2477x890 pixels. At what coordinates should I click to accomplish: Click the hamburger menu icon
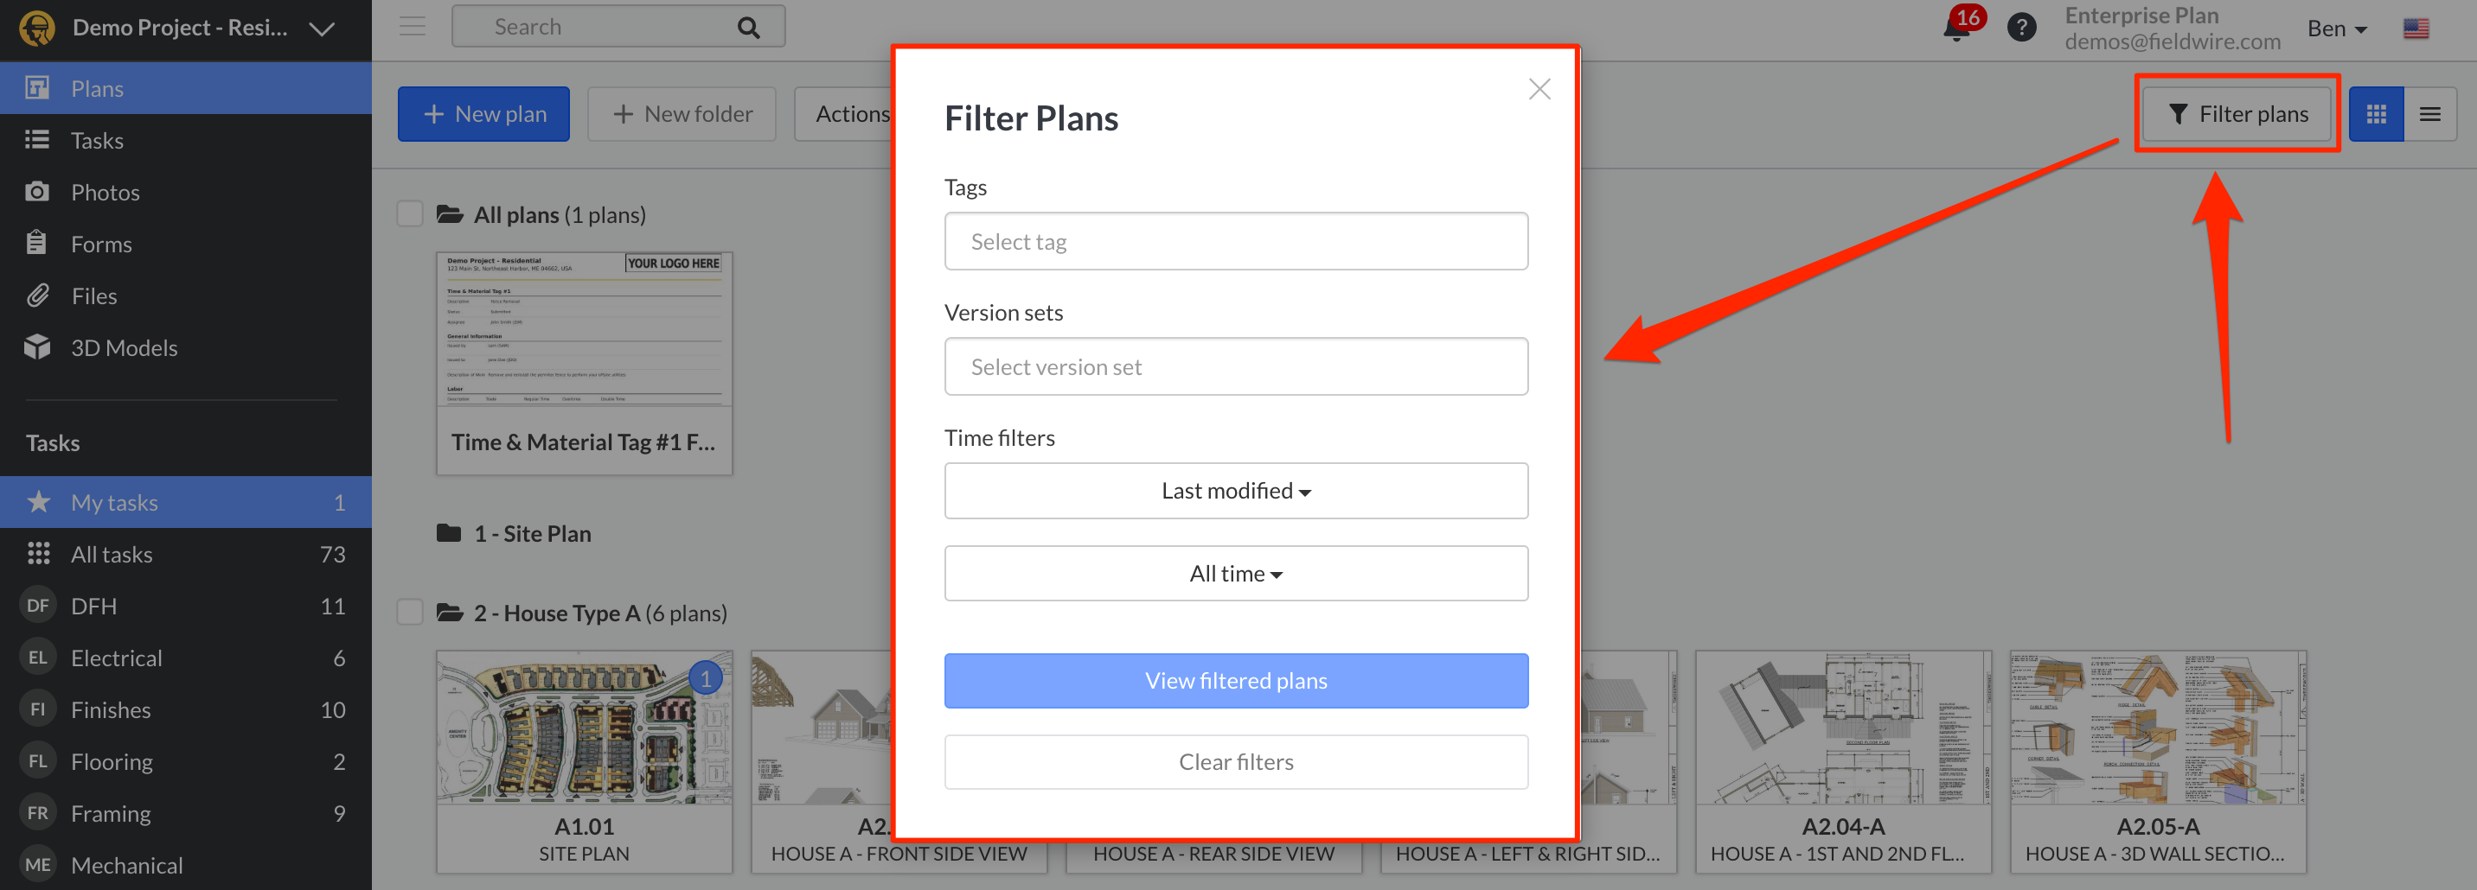click(413, 27)
